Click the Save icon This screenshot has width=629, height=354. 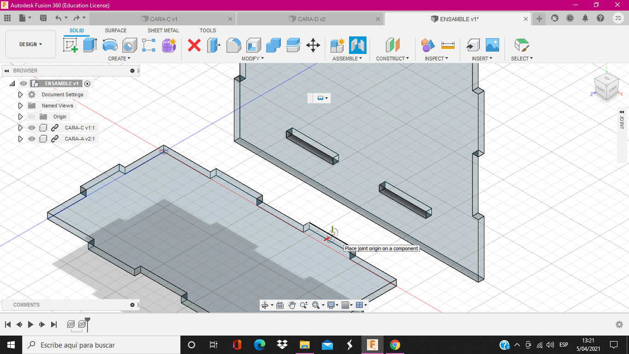pyautogui.click(x=43, y=18)
